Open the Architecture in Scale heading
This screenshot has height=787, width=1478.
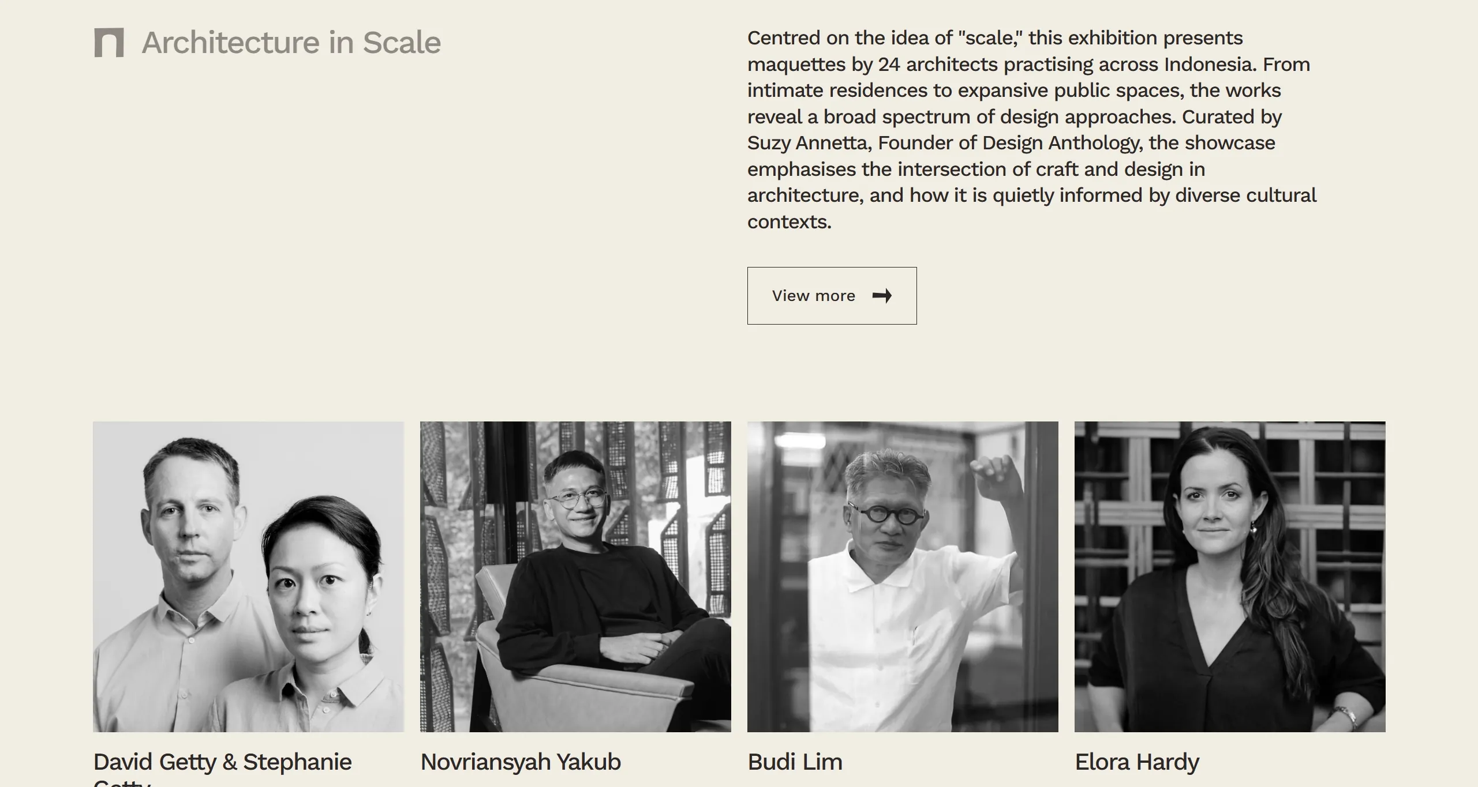click(291, 43)
